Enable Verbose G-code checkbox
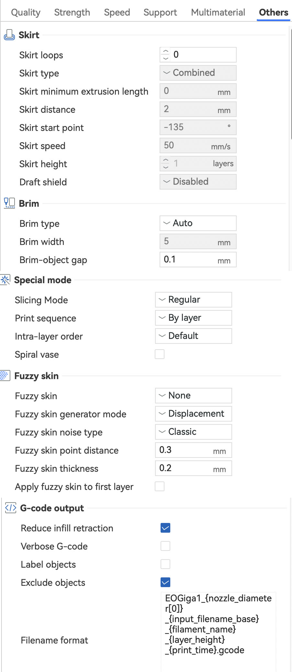 tap(165, 546)
